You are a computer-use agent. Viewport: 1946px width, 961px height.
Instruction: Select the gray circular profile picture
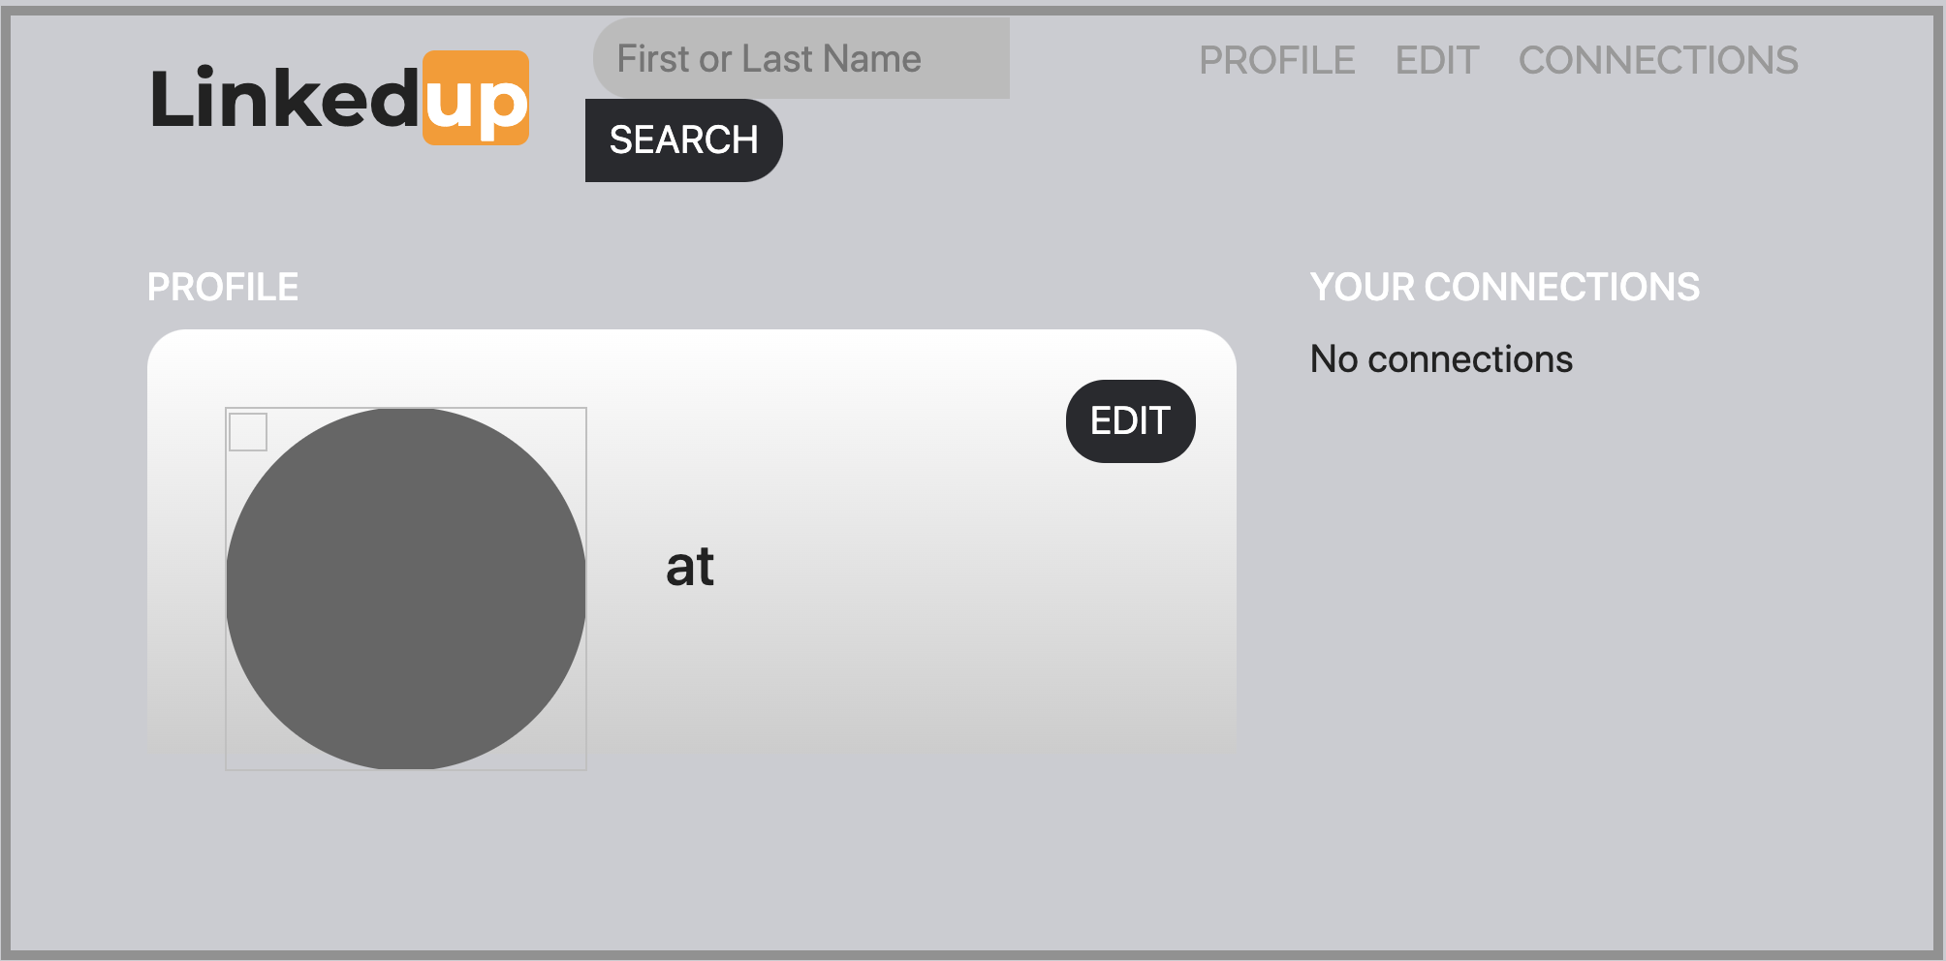click(x=406, y=589)
